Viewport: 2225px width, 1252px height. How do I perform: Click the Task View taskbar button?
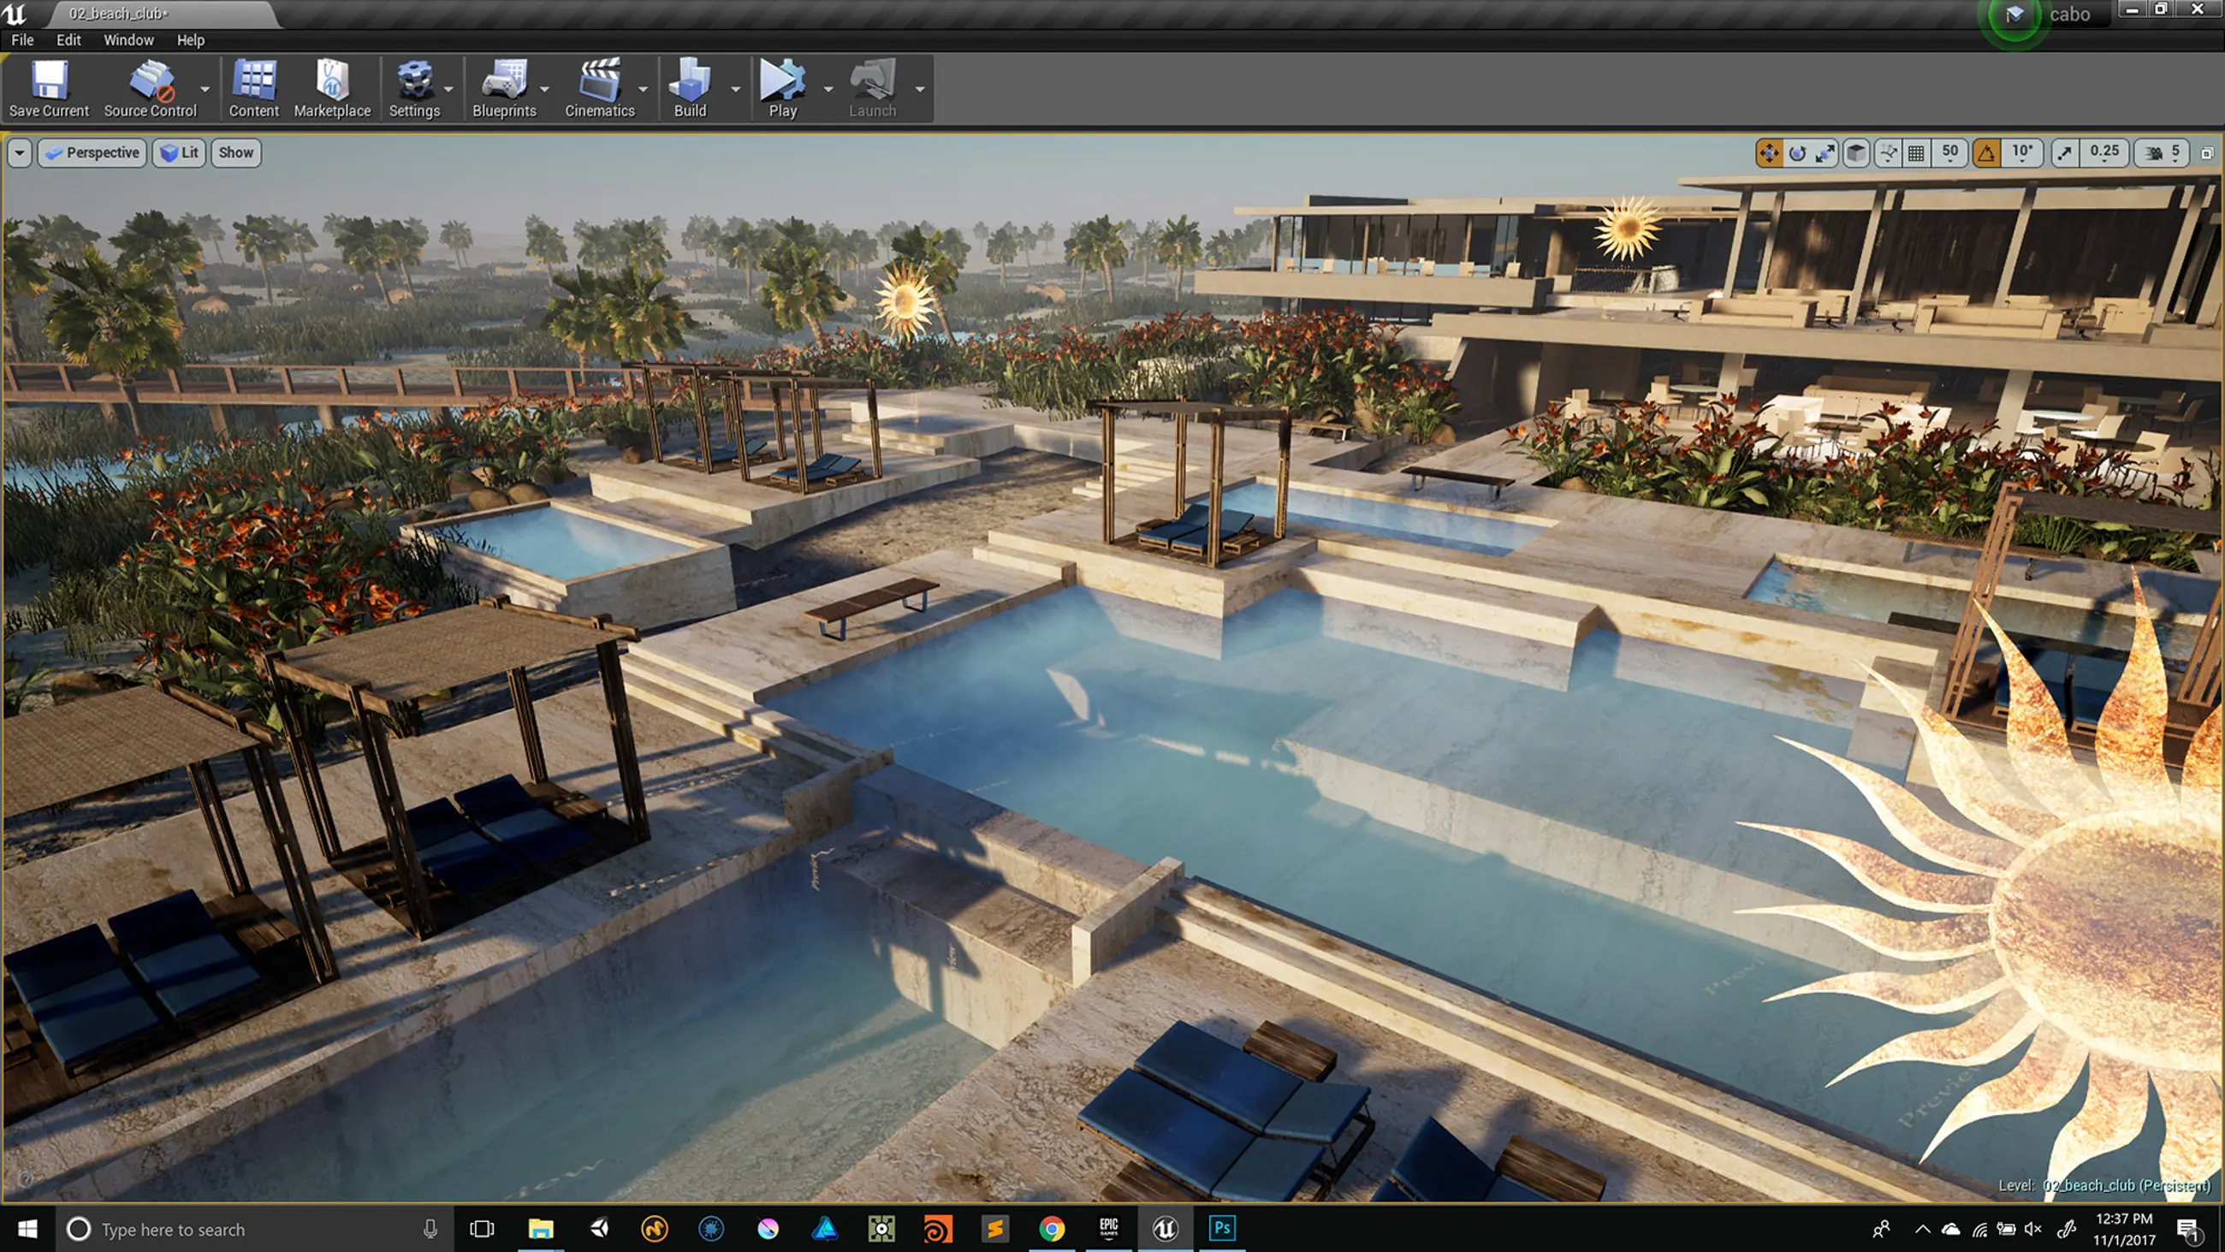482,1229
